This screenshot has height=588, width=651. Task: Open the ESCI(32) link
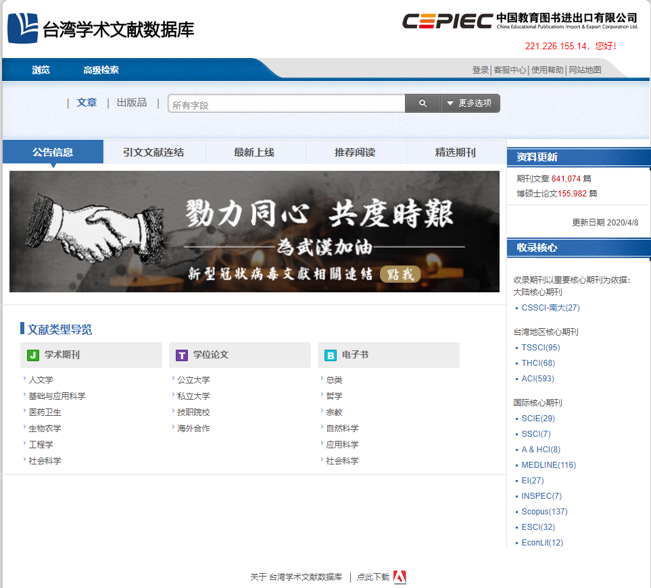538,527
